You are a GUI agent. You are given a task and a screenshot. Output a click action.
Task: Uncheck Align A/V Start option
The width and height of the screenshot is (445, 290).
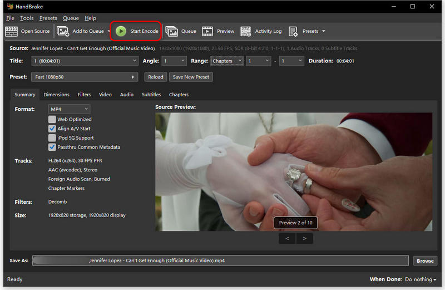point(52,129)
